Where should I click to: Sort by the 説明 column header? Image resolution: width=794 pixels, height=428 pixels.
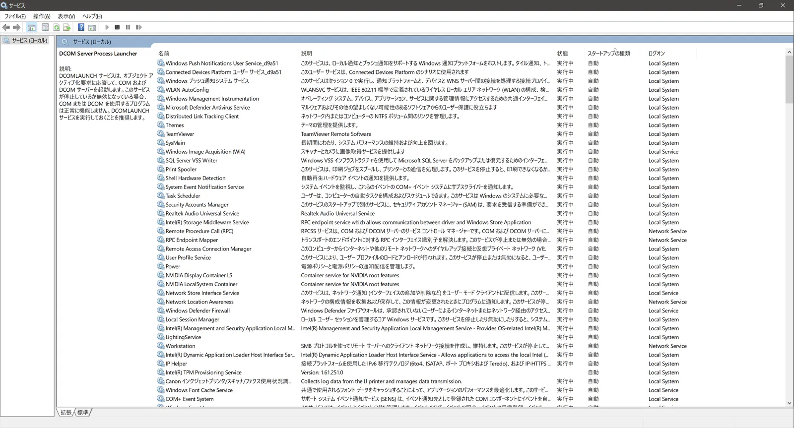pyautogui.click(x=307, y=54)
